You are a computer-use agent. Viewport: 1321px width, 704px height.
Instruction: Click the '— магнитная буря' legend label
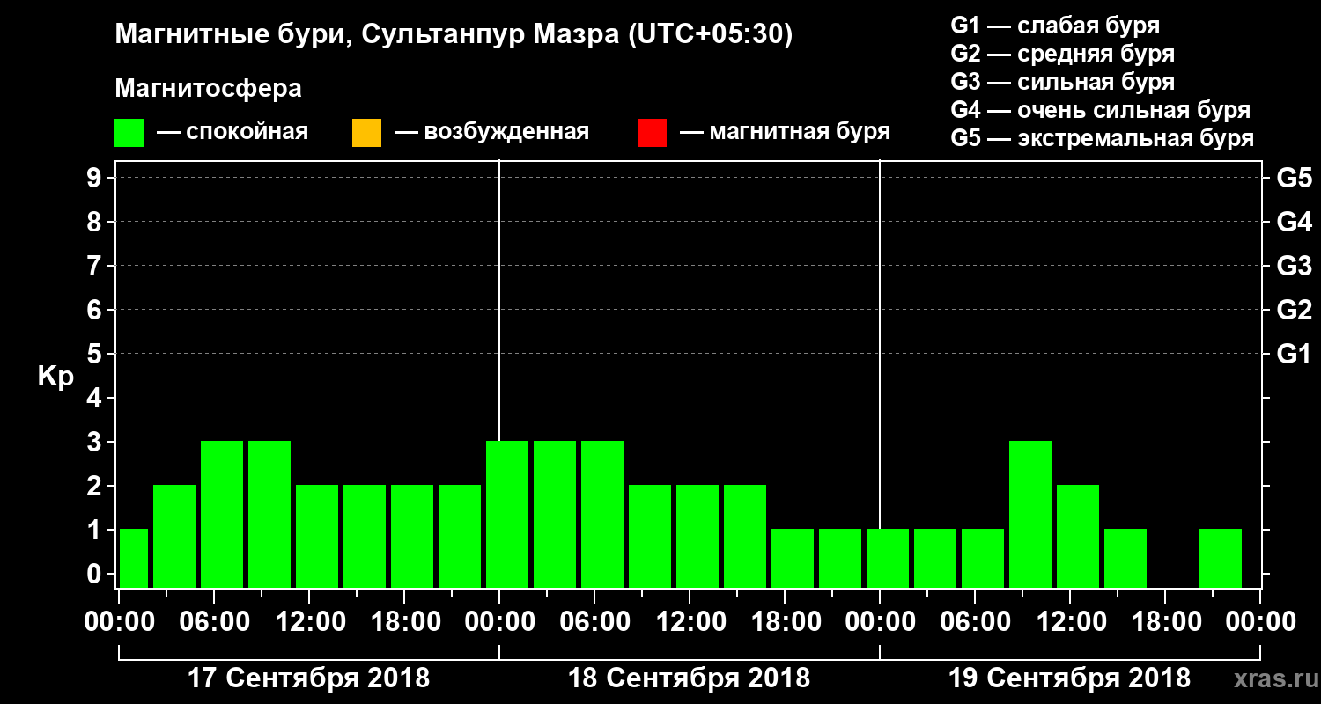pos(785,132)
